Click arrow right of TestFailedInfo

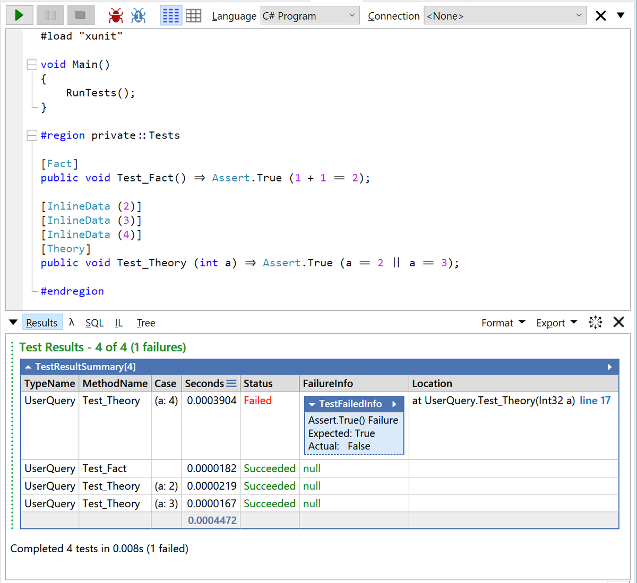click(x=394, y=404)
